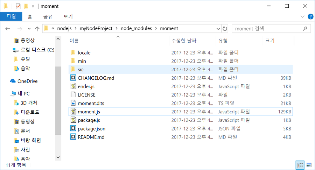The width and height of the screenshot is (315, 170).
Task: Click the README.md file icon
Action: pyautogui.click(x=73, y=137)
